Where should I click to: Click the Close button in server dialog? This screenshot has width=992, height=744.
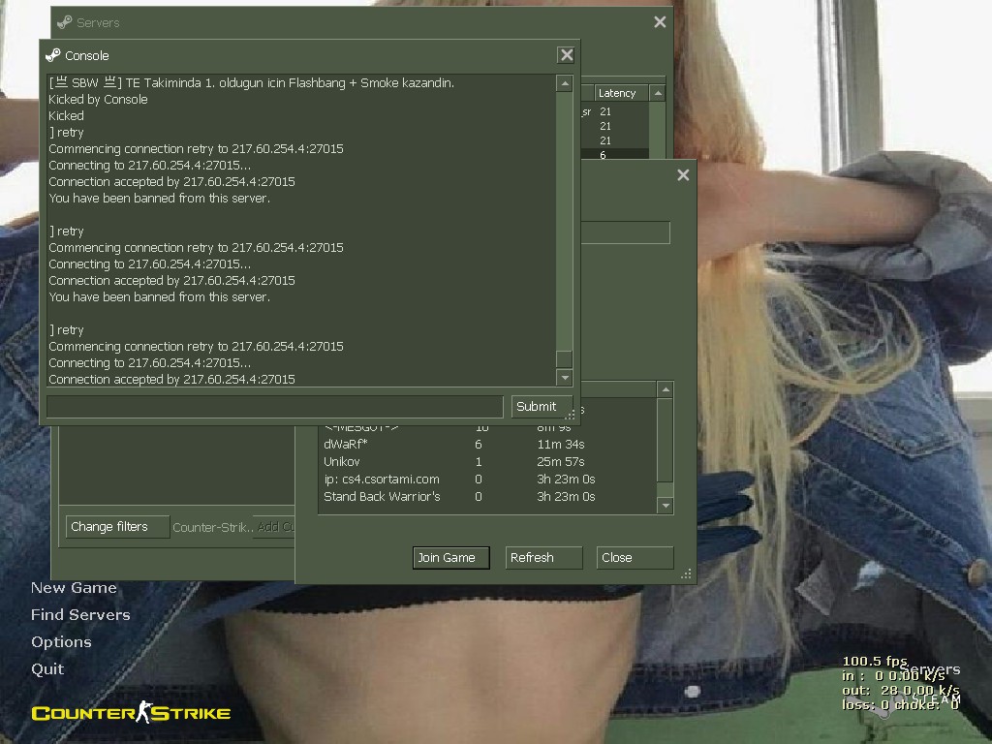pyautogui.click(x=635, y=557)
